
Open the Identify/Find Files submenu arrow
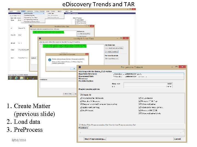(44, 13)
